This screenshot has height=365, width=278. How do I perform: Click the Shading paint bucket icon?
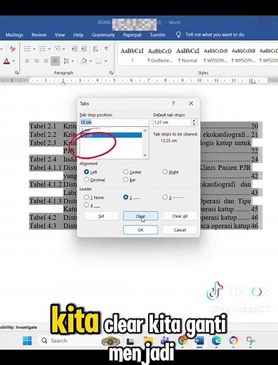point(84,61)
